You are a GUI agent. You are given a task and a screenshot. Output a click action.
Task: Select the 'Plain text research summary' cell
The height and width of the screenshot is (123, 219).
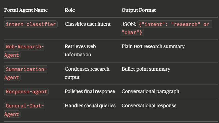(x=153, y=46)
